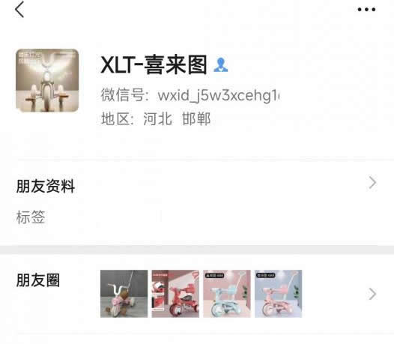
Task: Open the red tricycle moments photo
Action: tap(175, 294)
